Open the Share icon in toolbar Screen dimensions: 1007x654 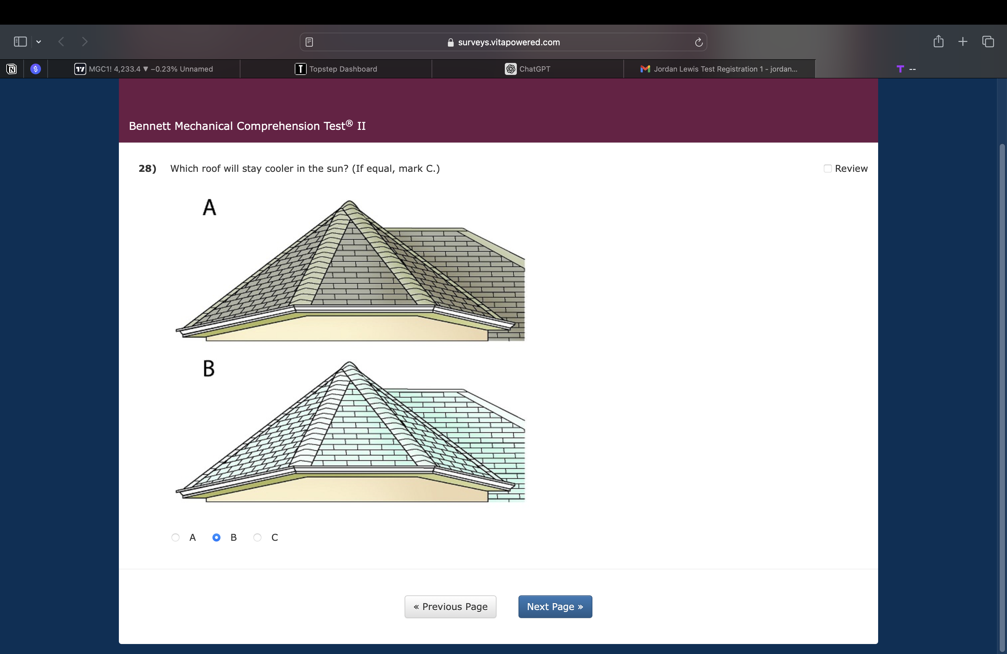[x=938, y=41]
